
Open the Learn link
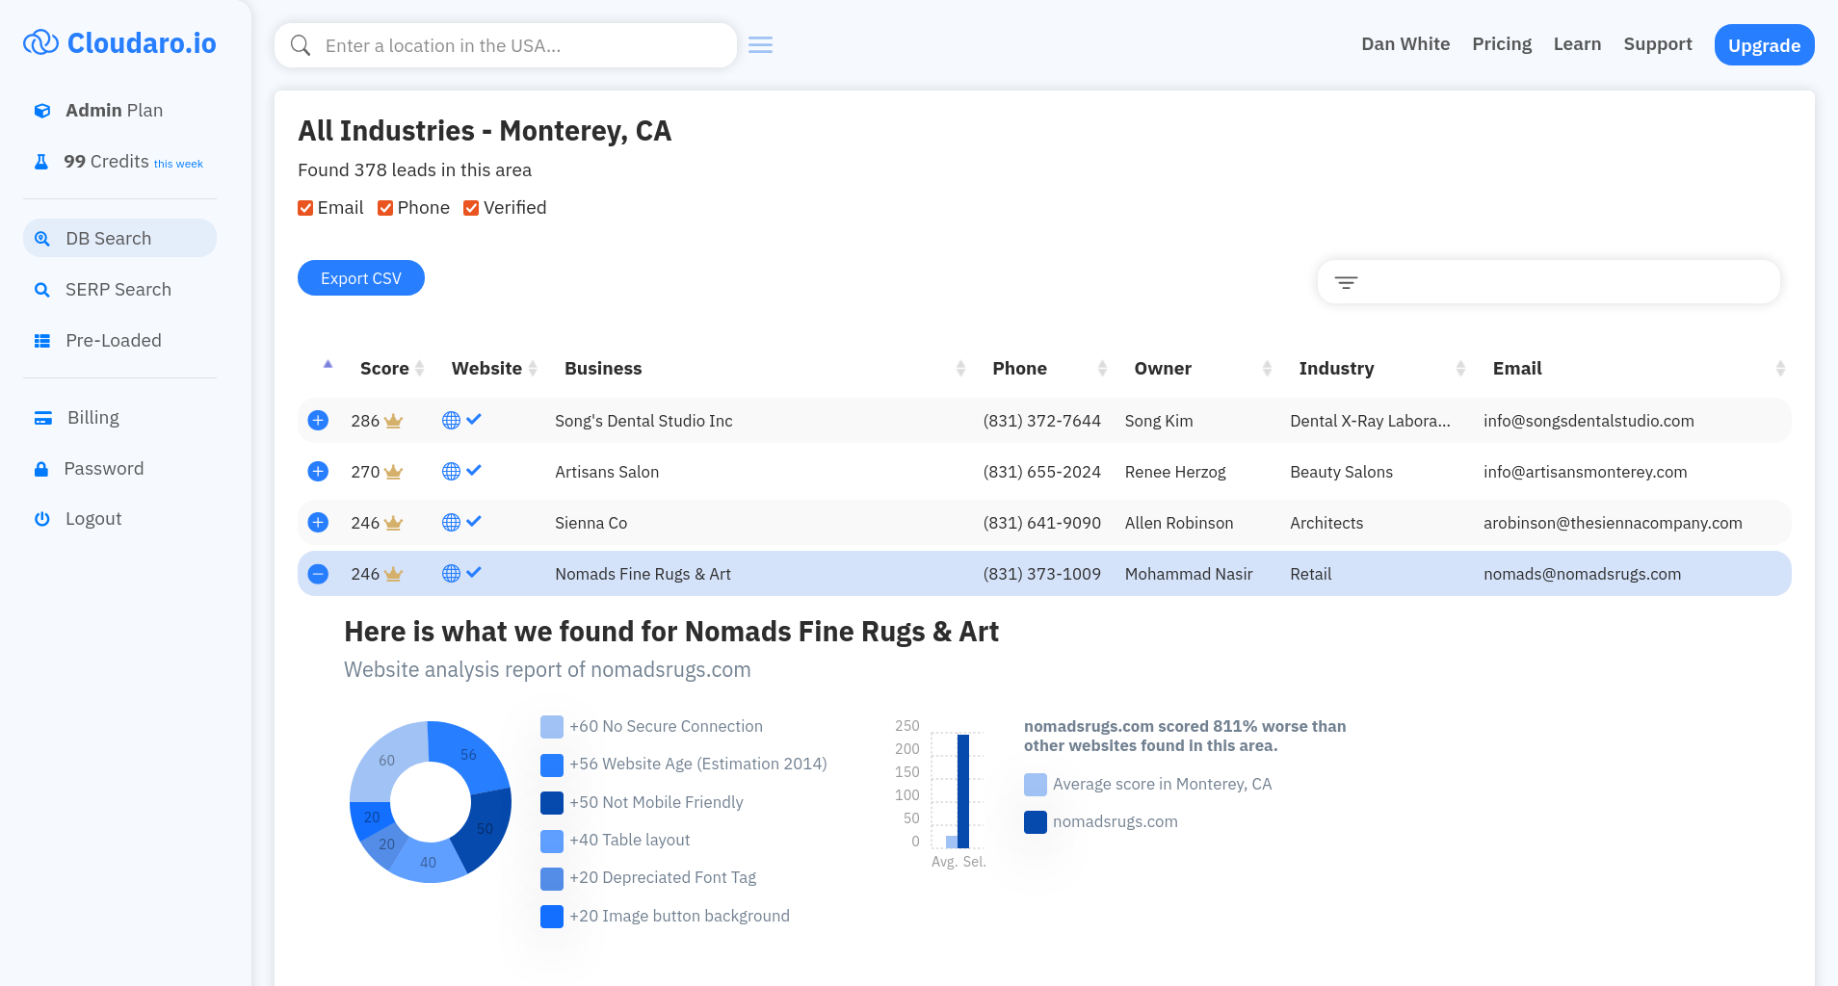pos(1577,44)
